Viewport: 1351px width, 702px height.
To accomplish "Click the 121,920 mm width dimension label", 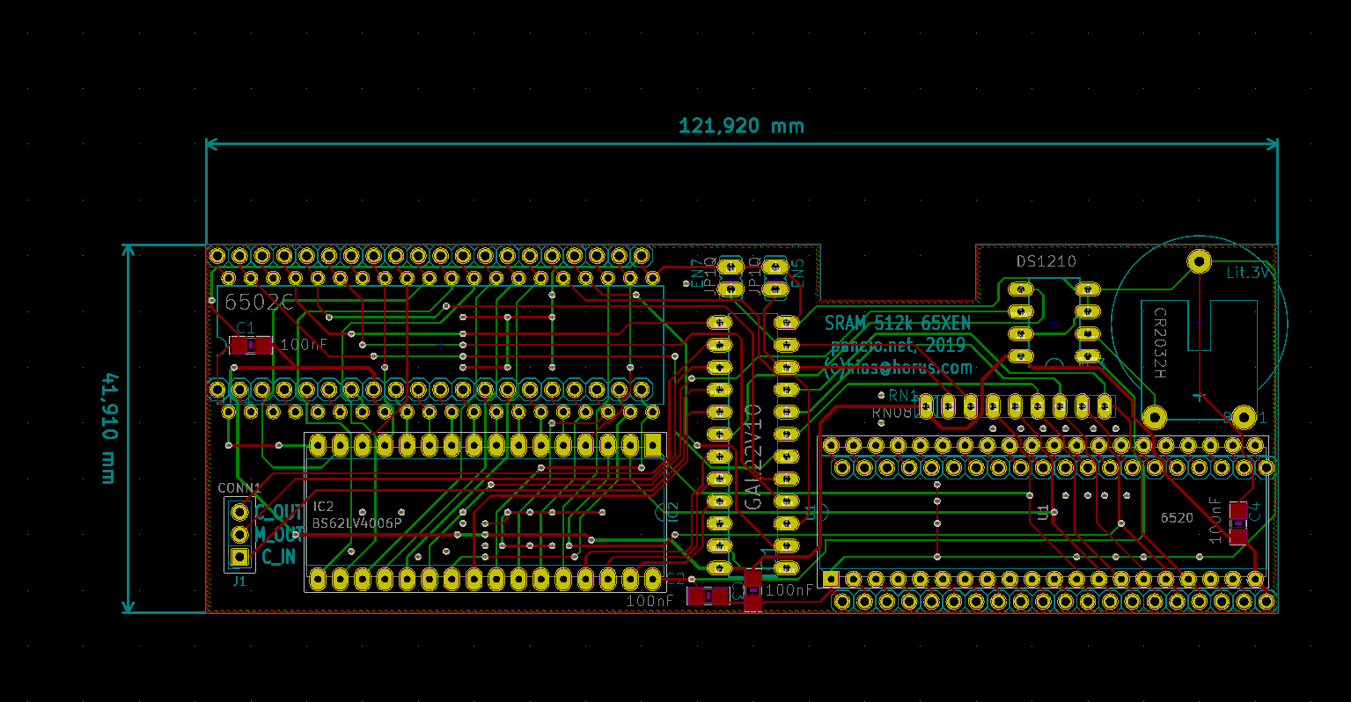I will pyautogui.click(x=741, y=126).
